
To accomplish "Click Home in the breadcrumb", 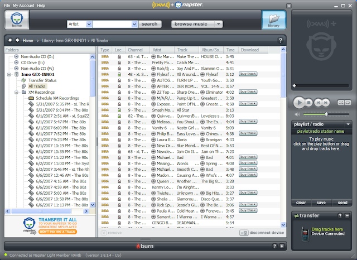I will point(28,41).
